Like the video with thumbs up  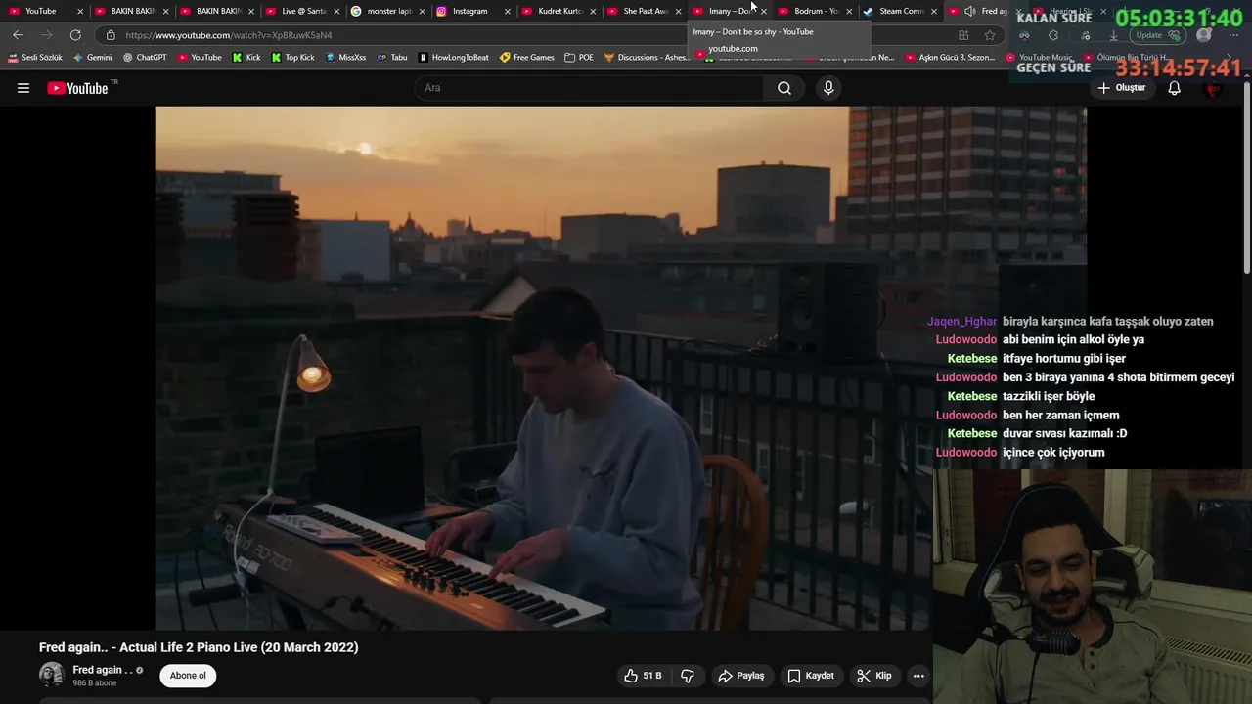[x=643, y=676]
